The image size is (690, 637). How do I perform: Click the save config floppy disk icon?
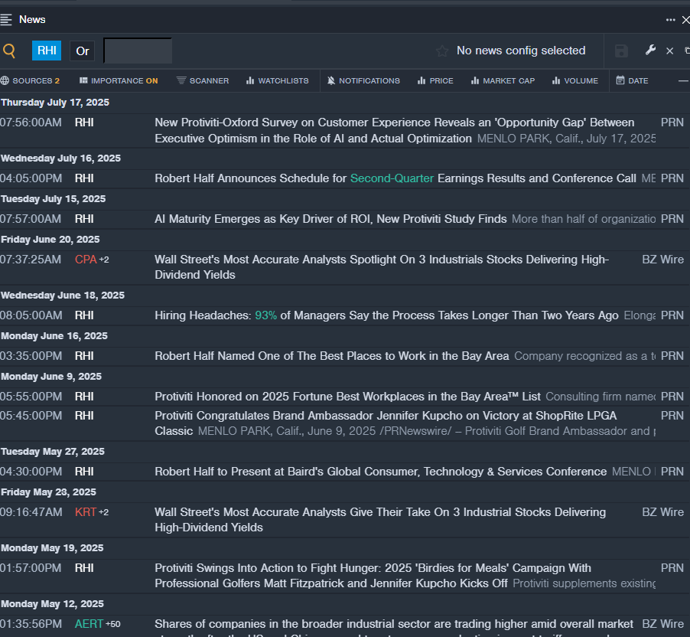coord(621,51)
